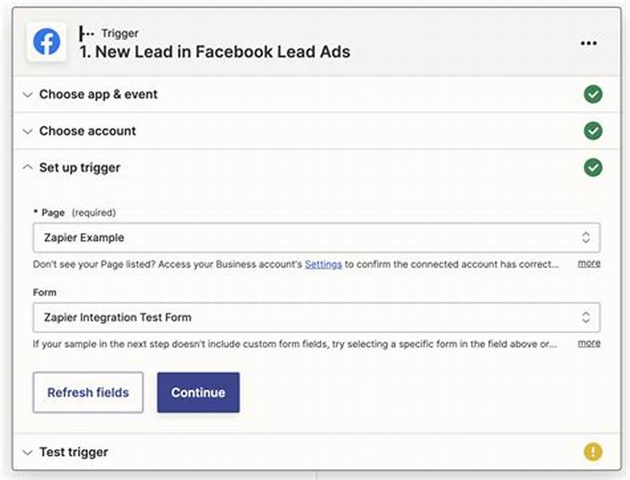Click the Refresh fields button
The image size is (630, 480).
(87, 393)
